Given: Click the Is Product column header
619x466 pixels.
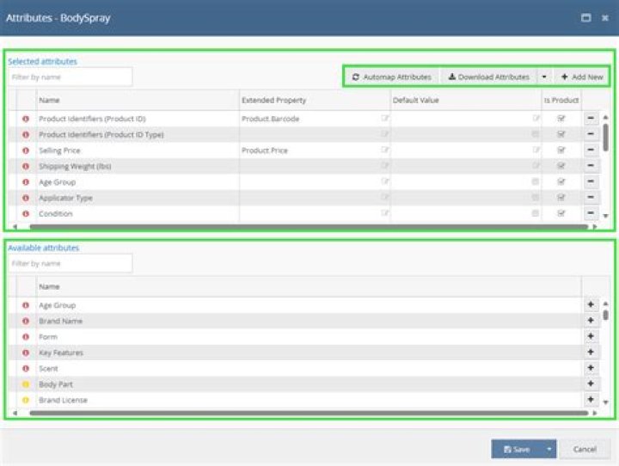Looking at the screenshot, I should point(561,101).
